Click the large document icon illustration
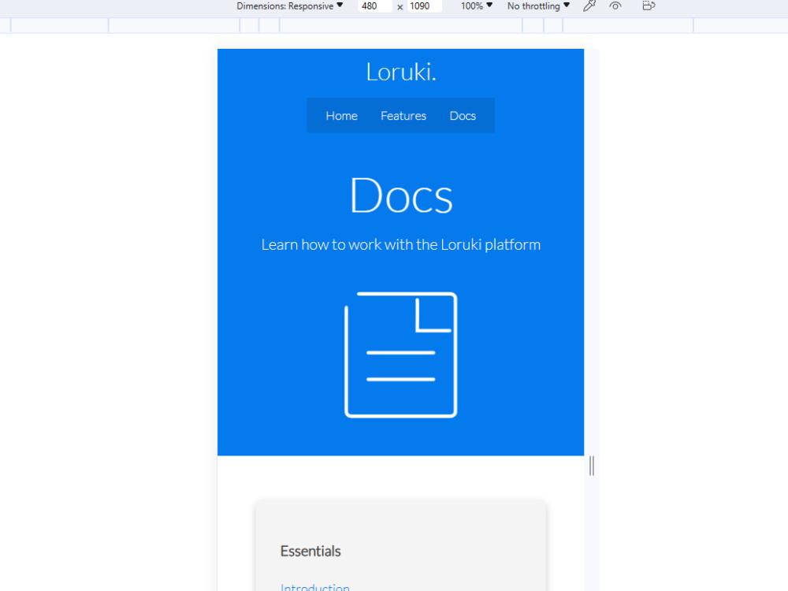This screenshot has height=591, width=788. 400,355
